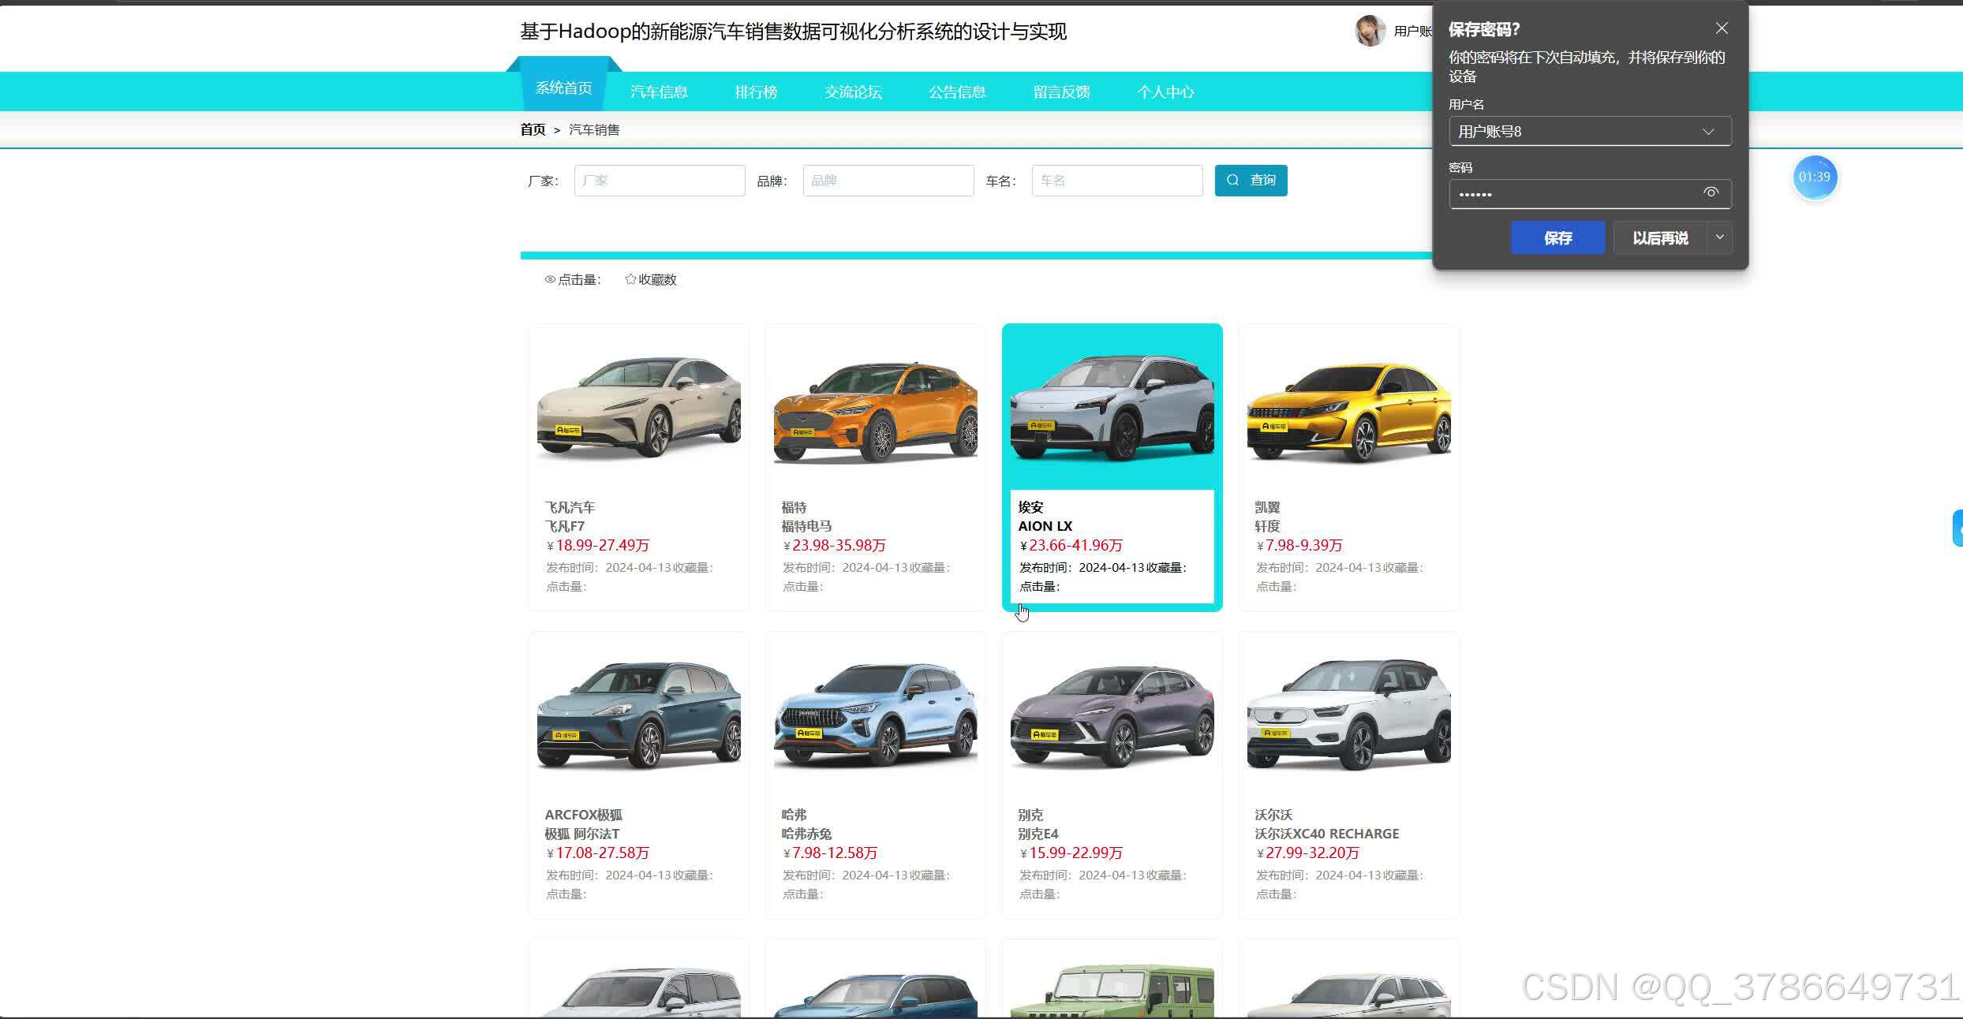The width and height of the screenshot is (1963, 1019).
Task: Click the ¥23.98-35.98万 price
Action: pyautogui.click(x=835, y=546)
